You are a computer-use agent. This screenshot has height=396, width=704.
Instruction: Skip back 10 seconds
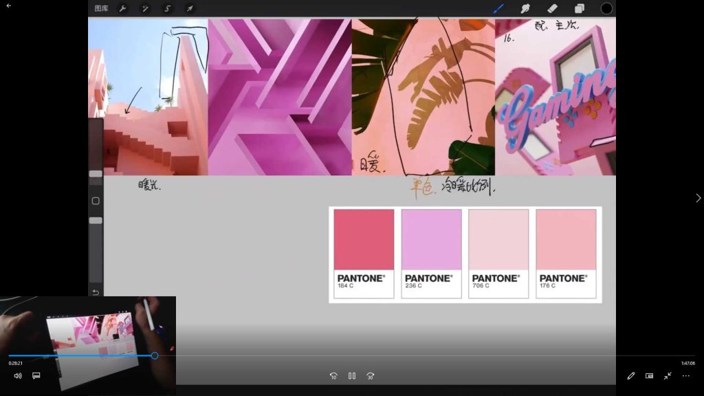coord(333,376)
